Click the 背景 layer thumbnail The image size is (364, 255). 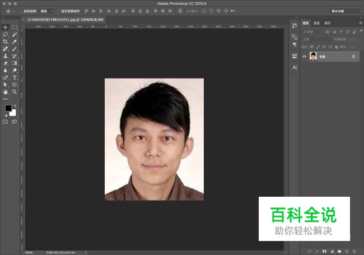(x=313, y=57)
